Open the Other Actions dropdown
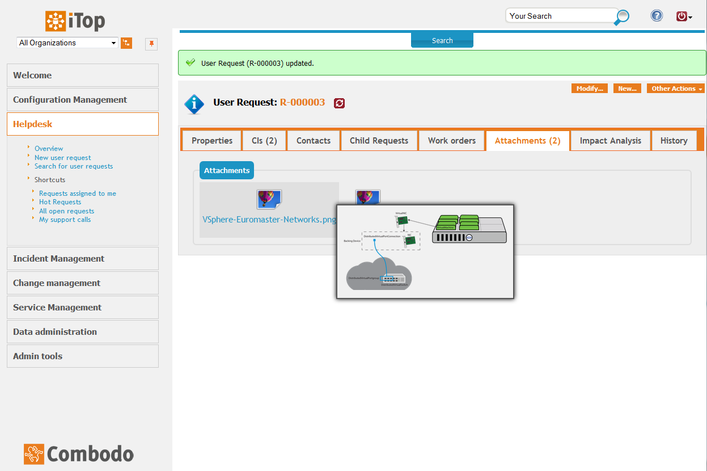The height and width of the screenshot is (471, 707). pos(676,89)
